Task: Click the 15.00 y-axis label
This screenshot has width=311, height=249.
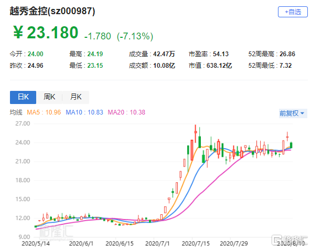Action: point(23,199)
